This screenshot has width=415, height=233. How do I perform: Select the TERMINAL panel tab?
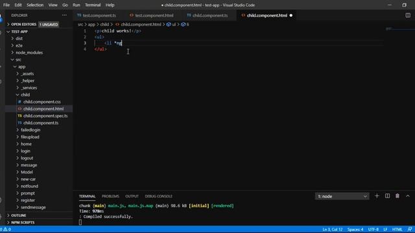(x=87, y=196)
